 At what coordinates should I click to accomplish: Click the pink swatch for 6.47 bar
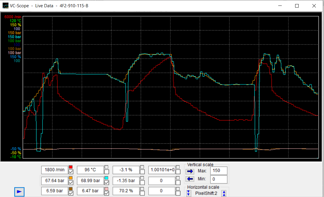pos(106,189)
